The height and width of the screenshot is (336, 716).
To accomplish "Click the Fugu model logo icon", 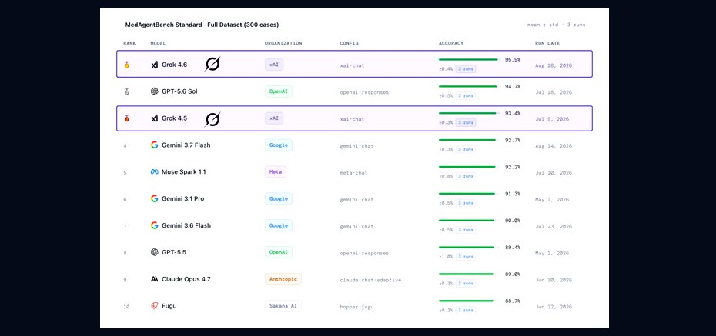I will tap(154, 306).
